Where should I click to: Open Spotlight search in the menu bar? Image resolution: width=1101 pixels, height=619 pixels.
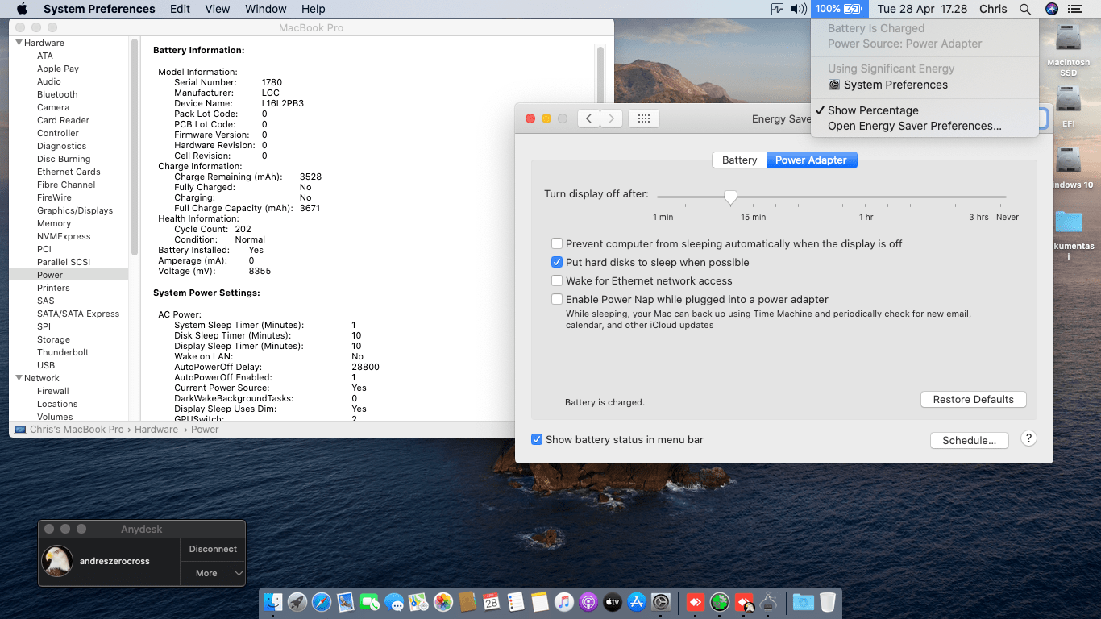click(1025, 9)
